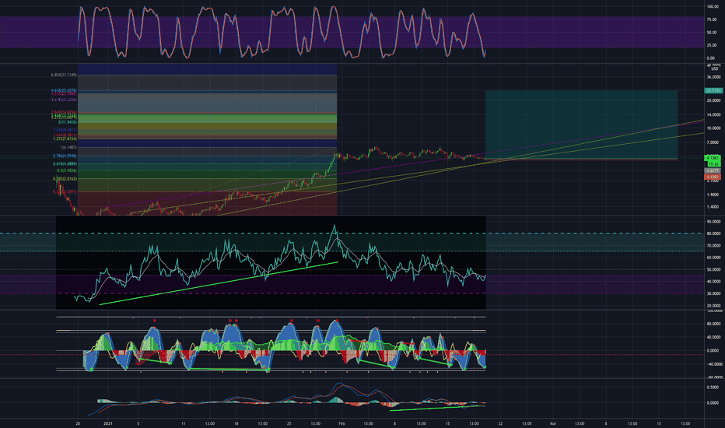Select the 3.618 Fibonacci extension label

click(x=64, y=100)
